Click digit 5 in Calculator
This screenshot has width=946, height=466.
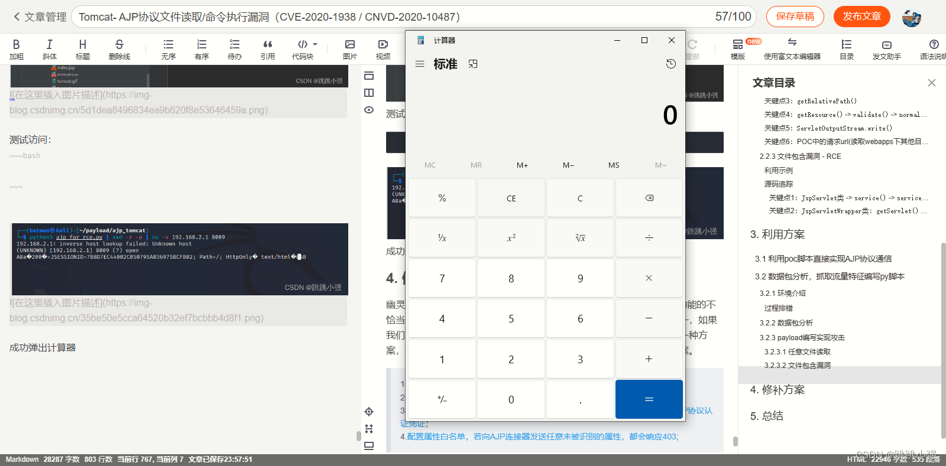pos(511,318)
